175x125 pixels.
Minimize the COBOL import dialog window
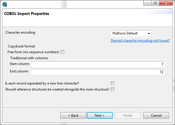[148, 3]
